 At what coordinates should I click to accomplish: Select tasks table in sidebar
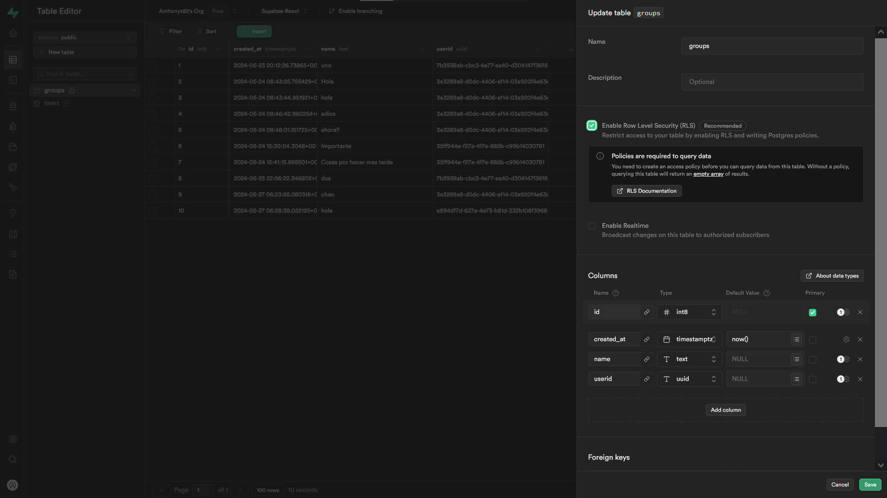52,103
